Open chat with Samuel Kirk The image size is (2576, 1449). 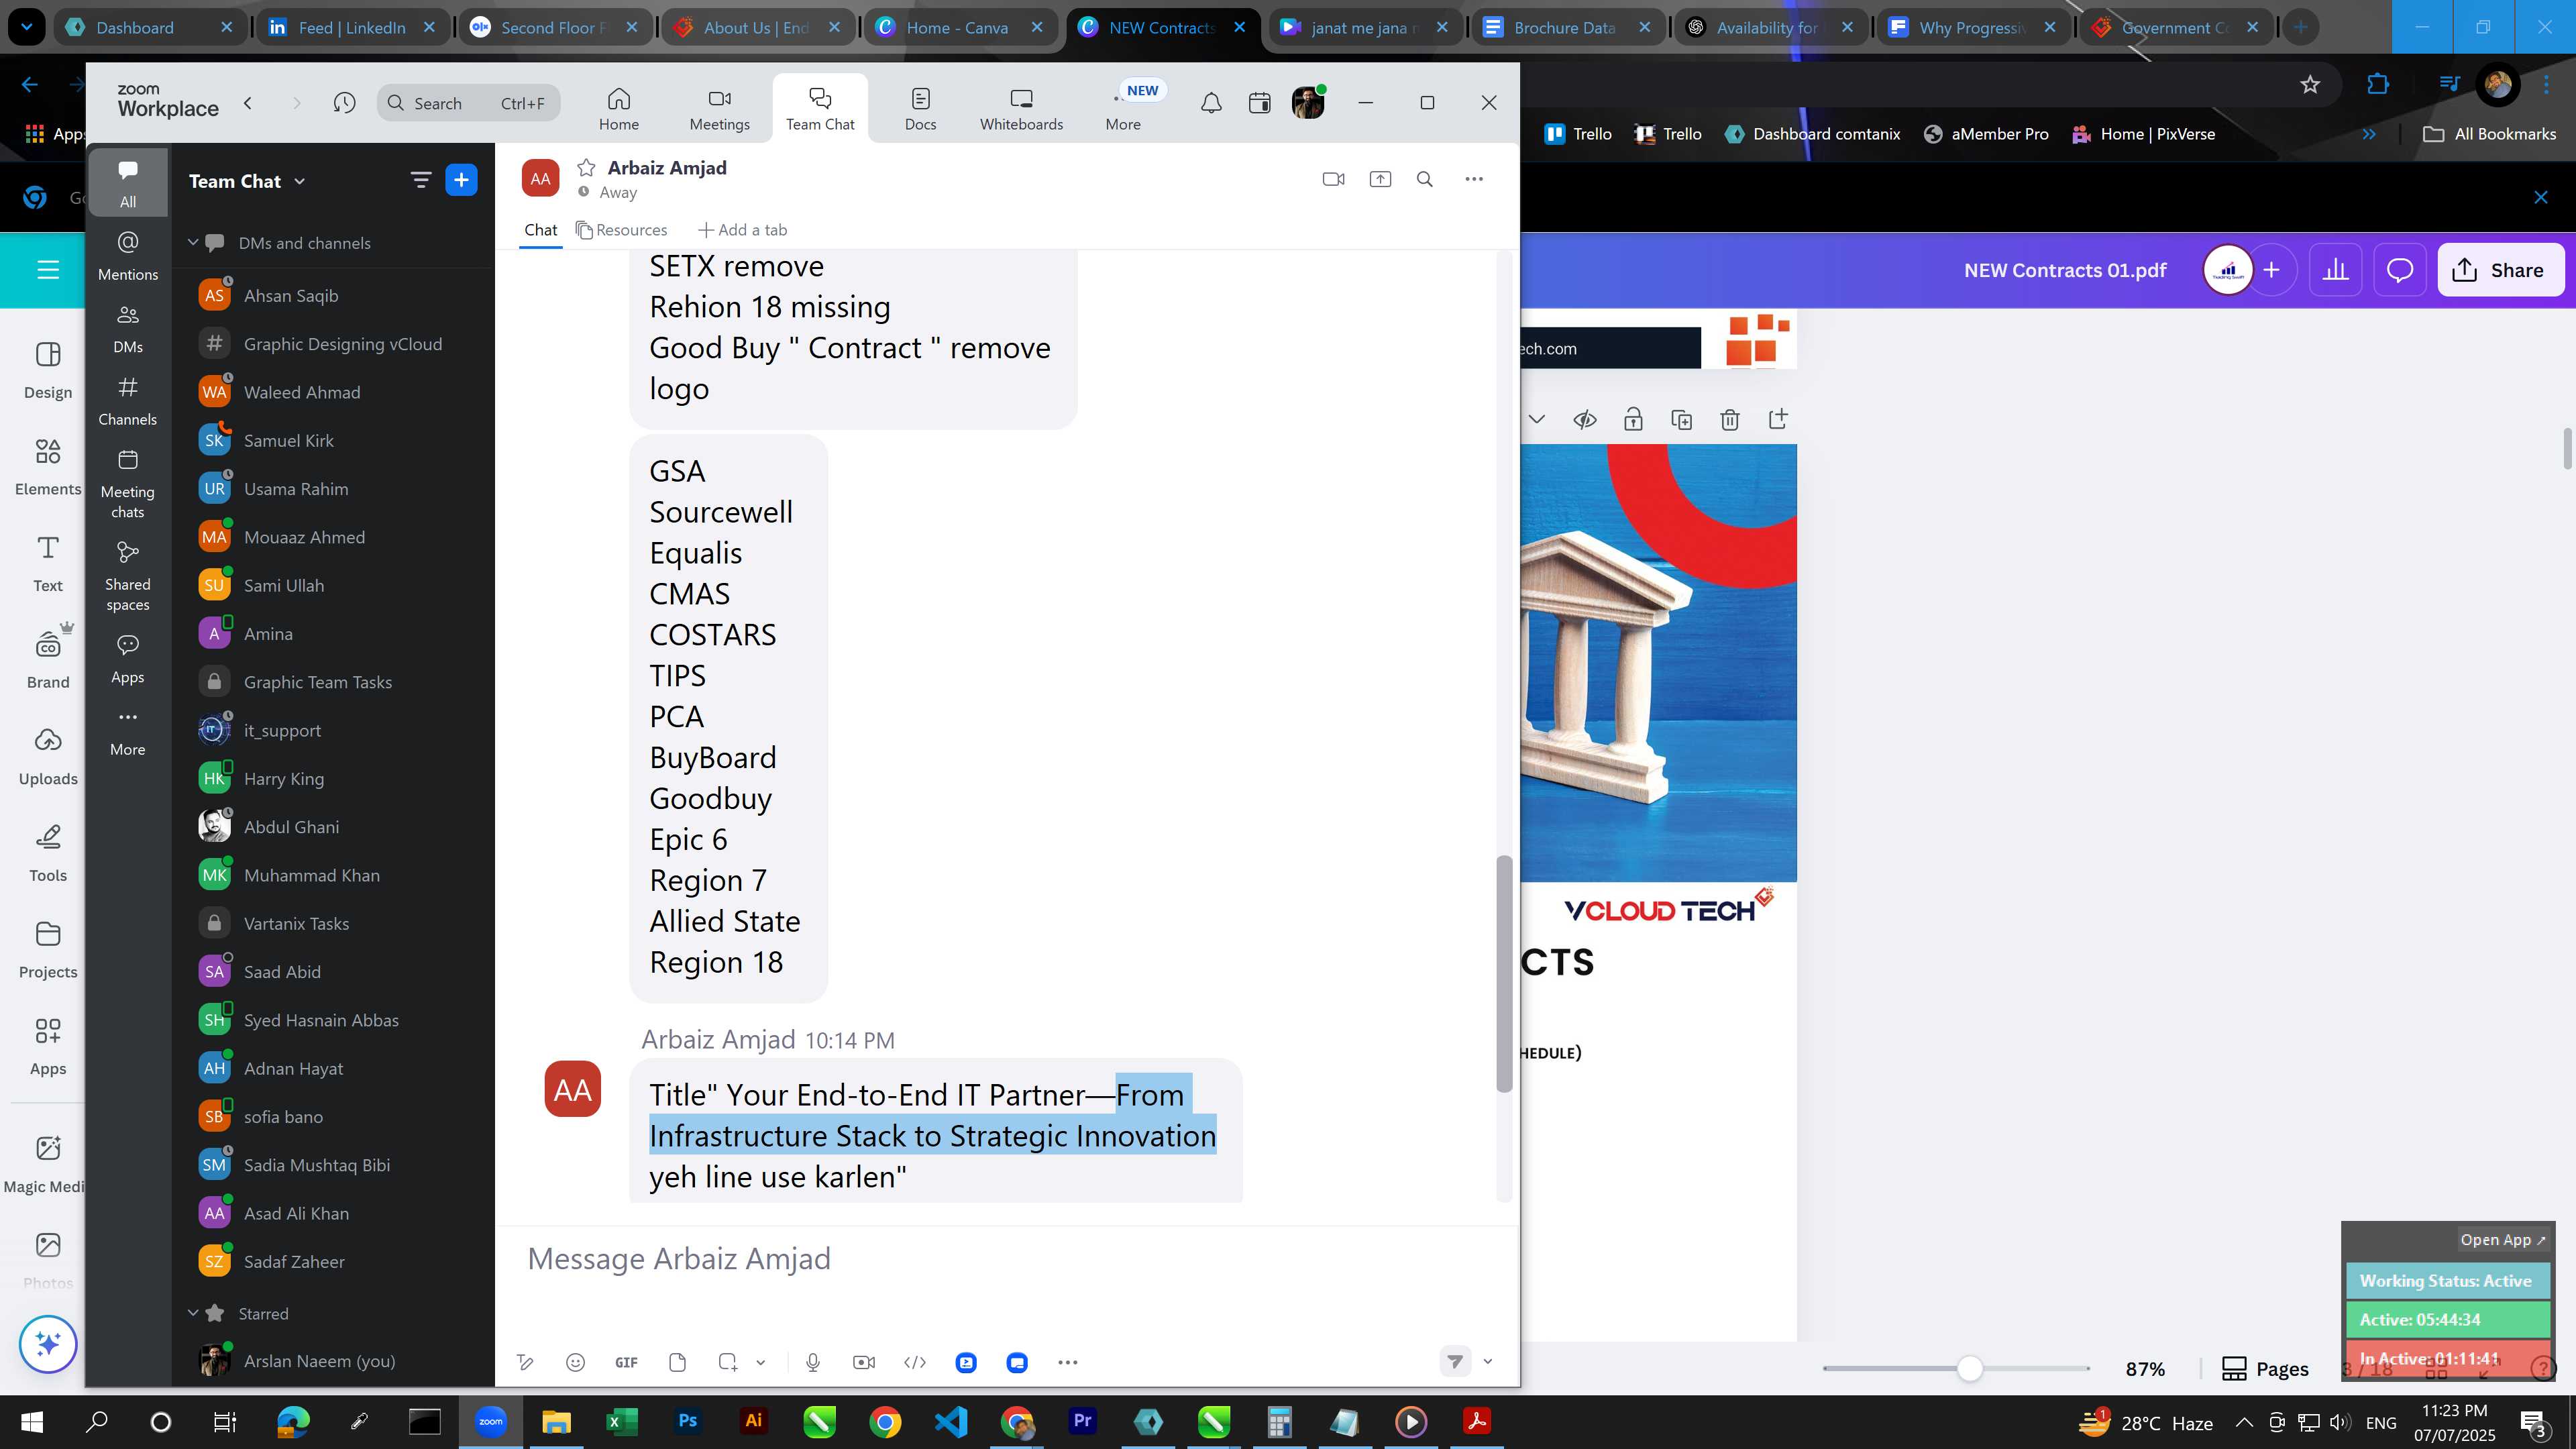[x=333, y=440]
